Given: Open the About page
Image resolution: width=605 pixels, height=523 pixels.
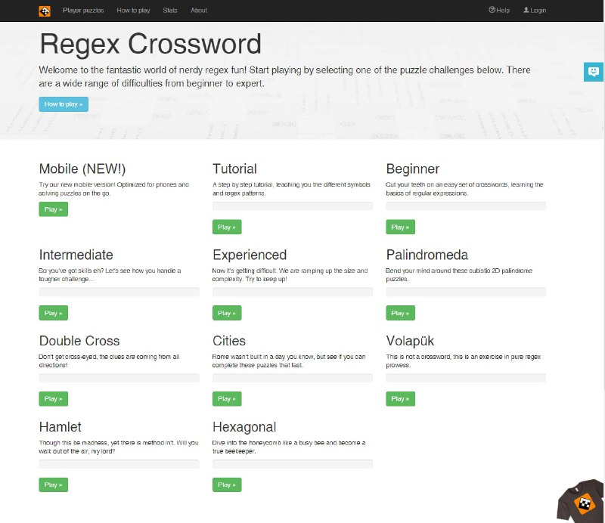Looking at the screenshot, I should coord(199,11).
